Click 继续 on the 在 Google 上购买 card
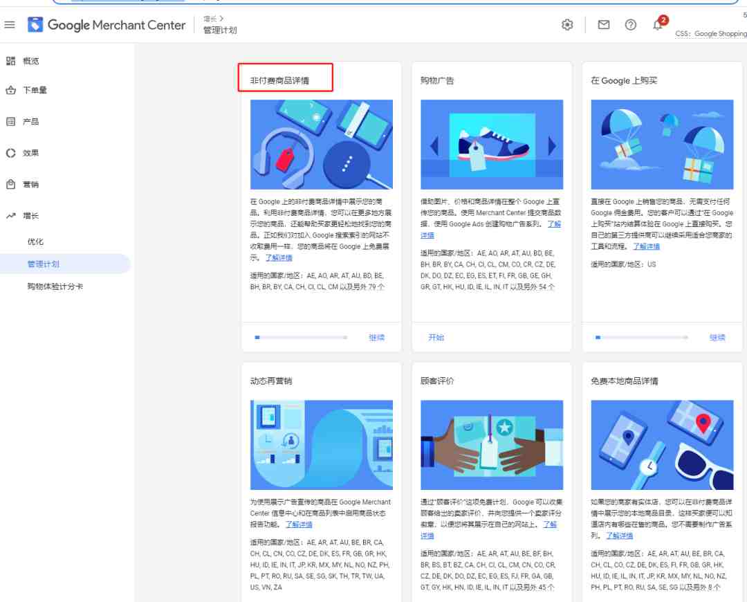Viewport: 747px width, 602px height. pyautogui.click(x=717, y=338)
